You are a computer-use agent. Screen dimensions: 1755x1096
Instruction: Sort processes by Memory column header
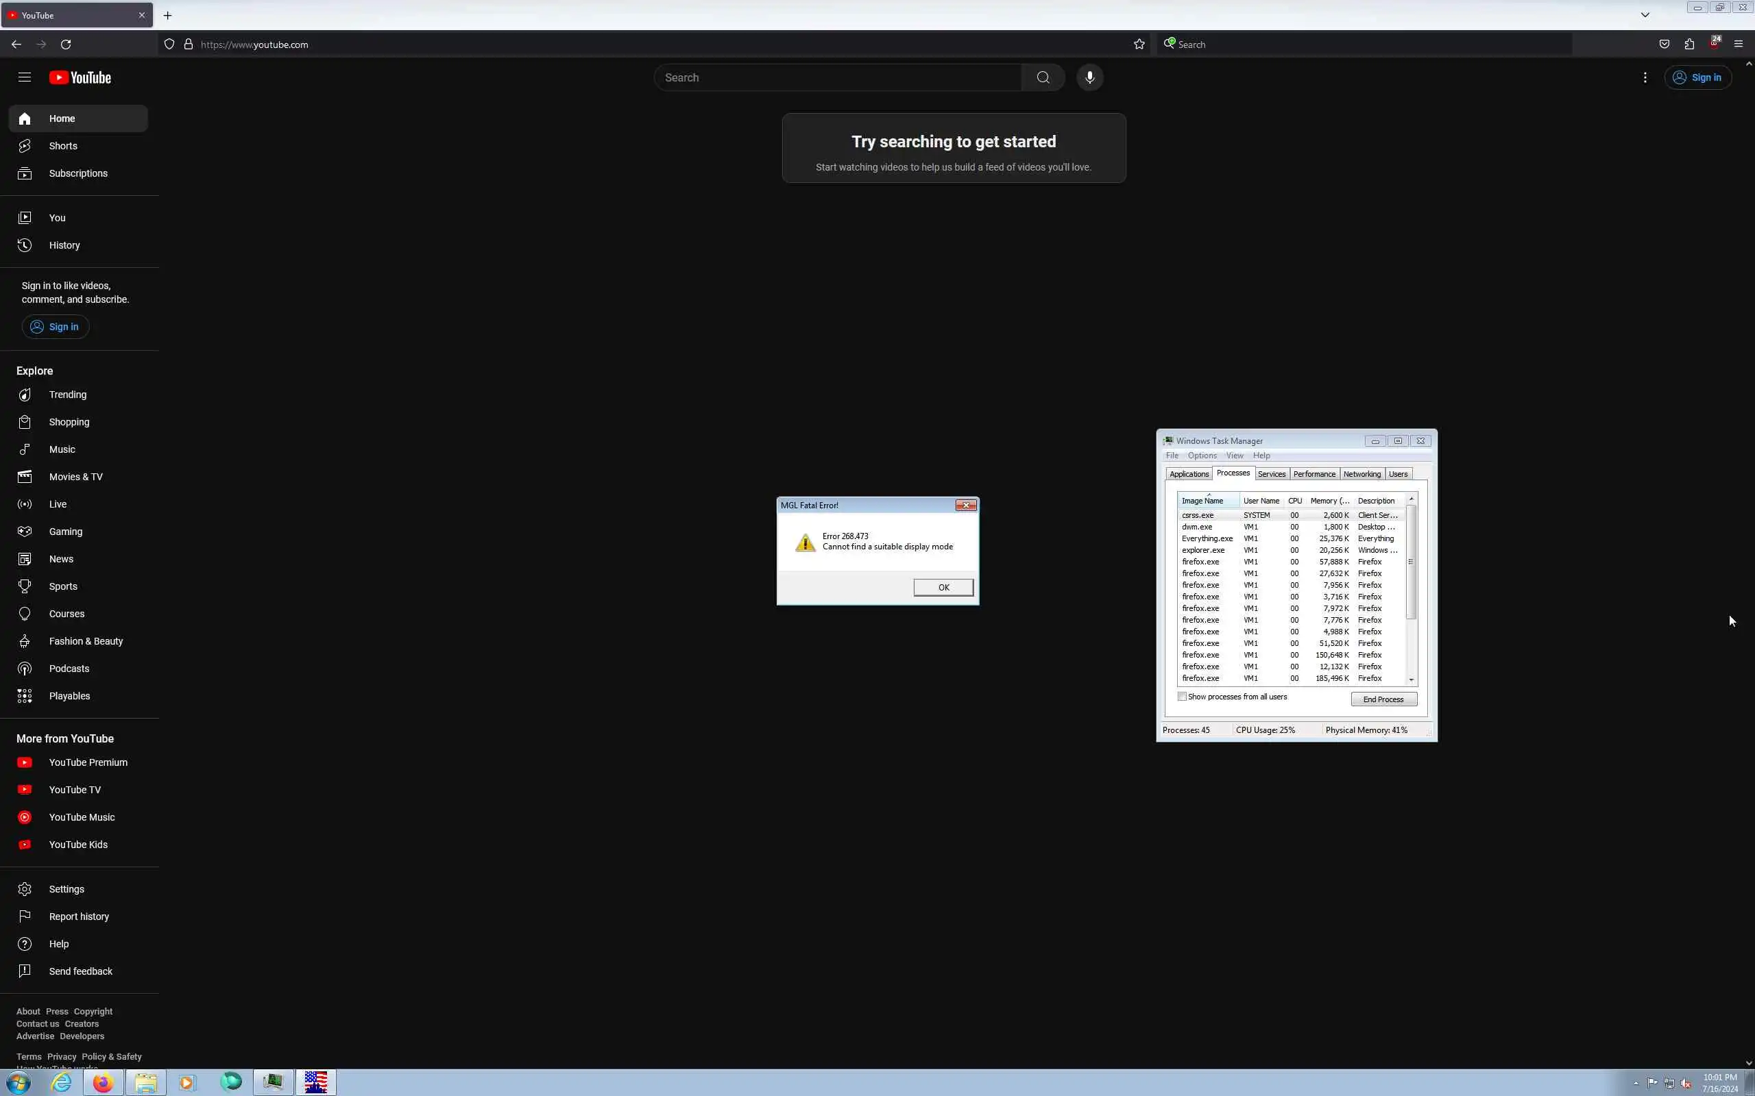(1329, 501)
